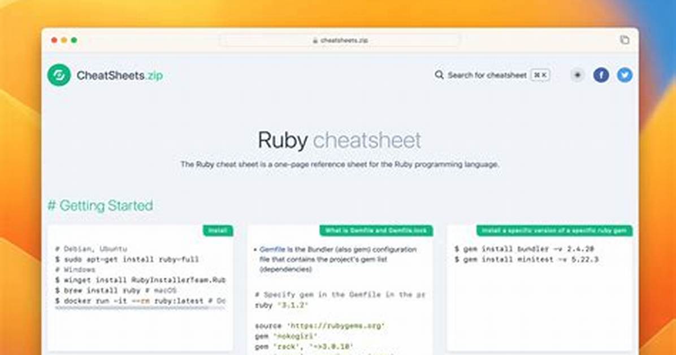The height and width of the screenshot is (355, 676).
Task: Click the "# Windows" comment line
Action: (75, 270)
